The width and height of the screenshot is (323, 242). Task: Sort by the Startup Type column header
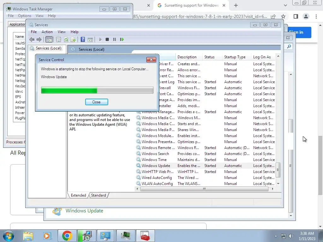tap(237, 57)
